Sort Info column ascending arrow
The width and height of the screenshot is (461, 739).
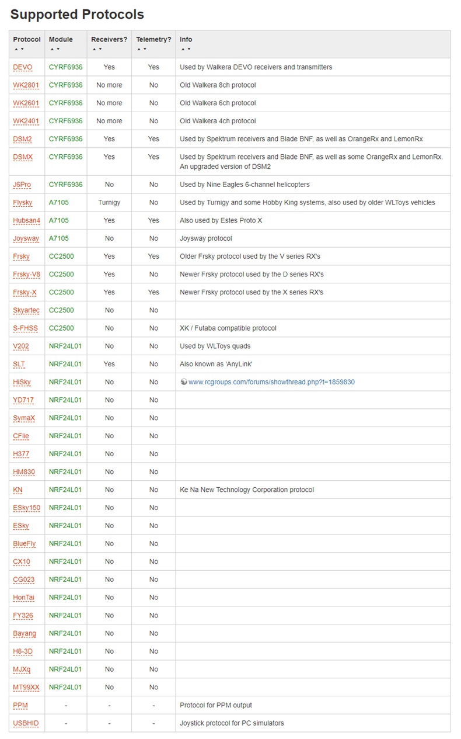(182, 49)
